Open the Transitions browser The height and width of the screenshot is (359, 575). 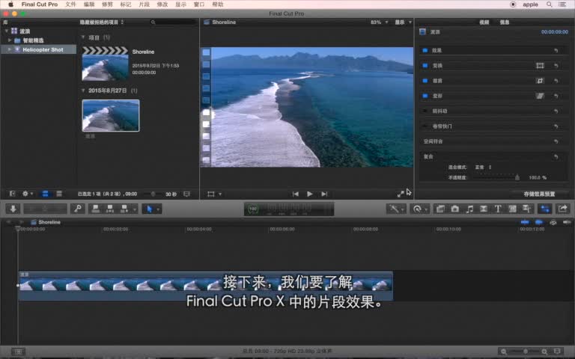click(484, 209)
